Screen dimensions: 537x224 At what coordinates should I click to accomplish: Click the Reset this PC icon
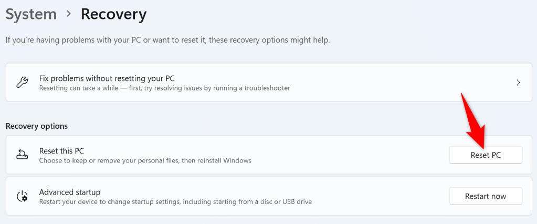tap(22, 155)
